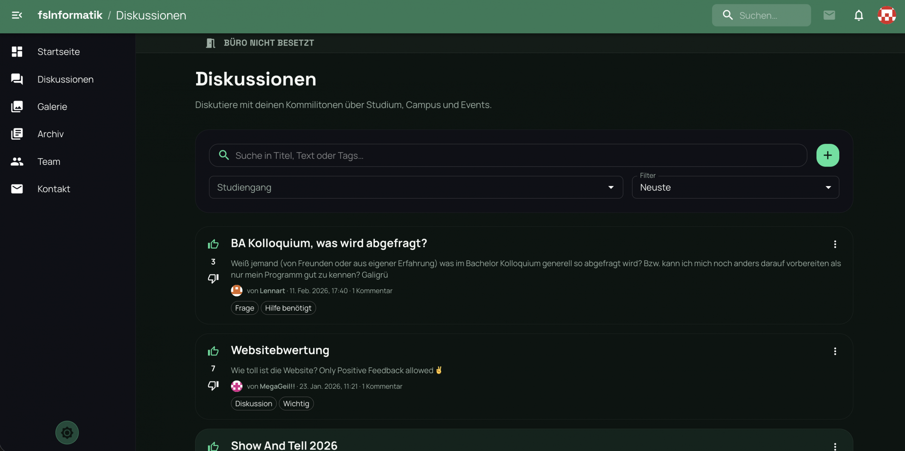The image size is (905, 451).
Task: Open options menu for Websitebwertung post
Action: [835, 351]
